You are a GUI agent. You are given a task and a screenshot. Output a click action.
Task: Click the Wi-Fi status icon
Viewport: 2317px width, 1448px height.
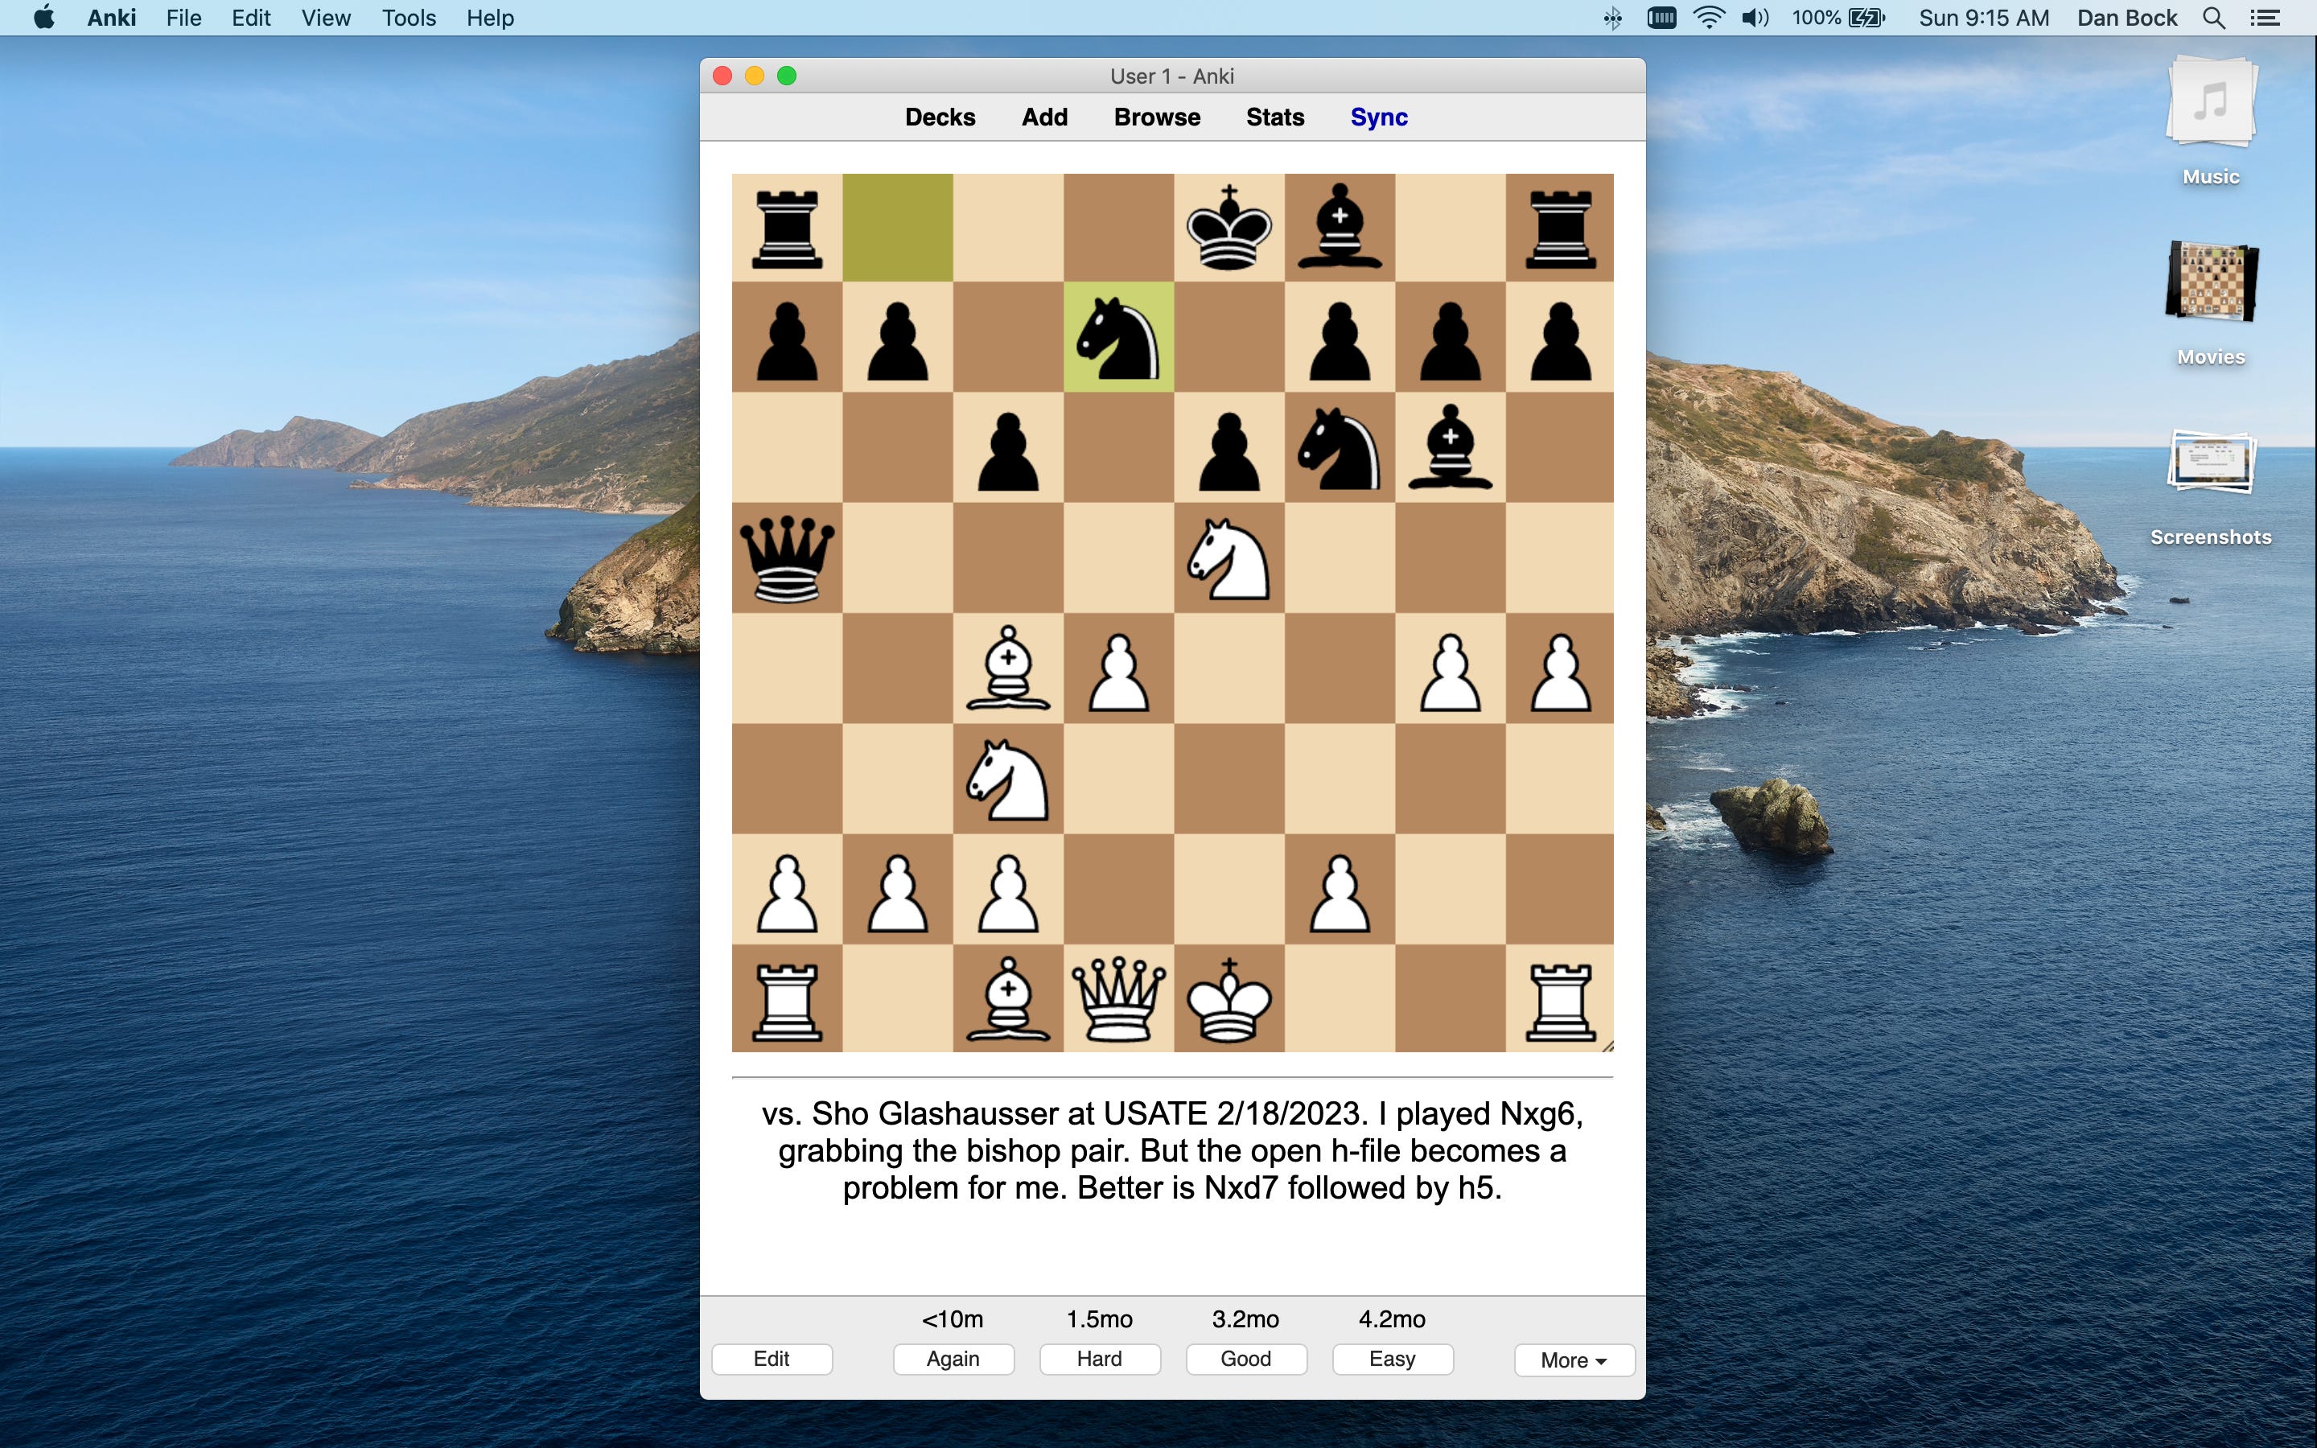1709,19
